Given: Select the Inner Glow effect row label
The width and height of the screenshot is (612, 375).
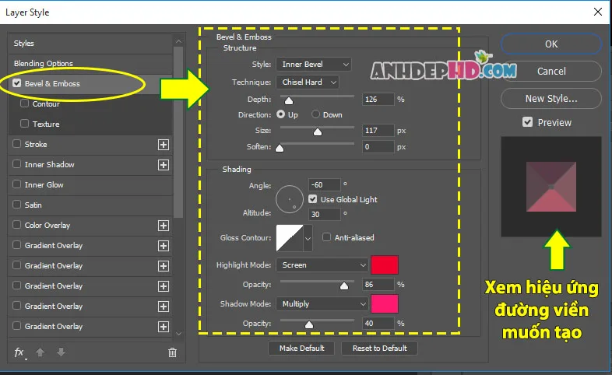Looking at the screenshot, I should click(44, 184).
